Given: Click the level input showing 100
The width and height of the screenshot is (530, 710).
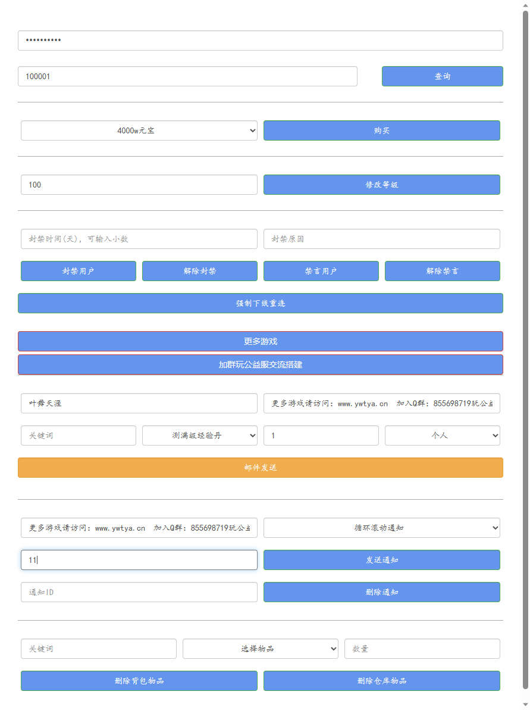Looking at the screenshot, I should tap(139, 185).
